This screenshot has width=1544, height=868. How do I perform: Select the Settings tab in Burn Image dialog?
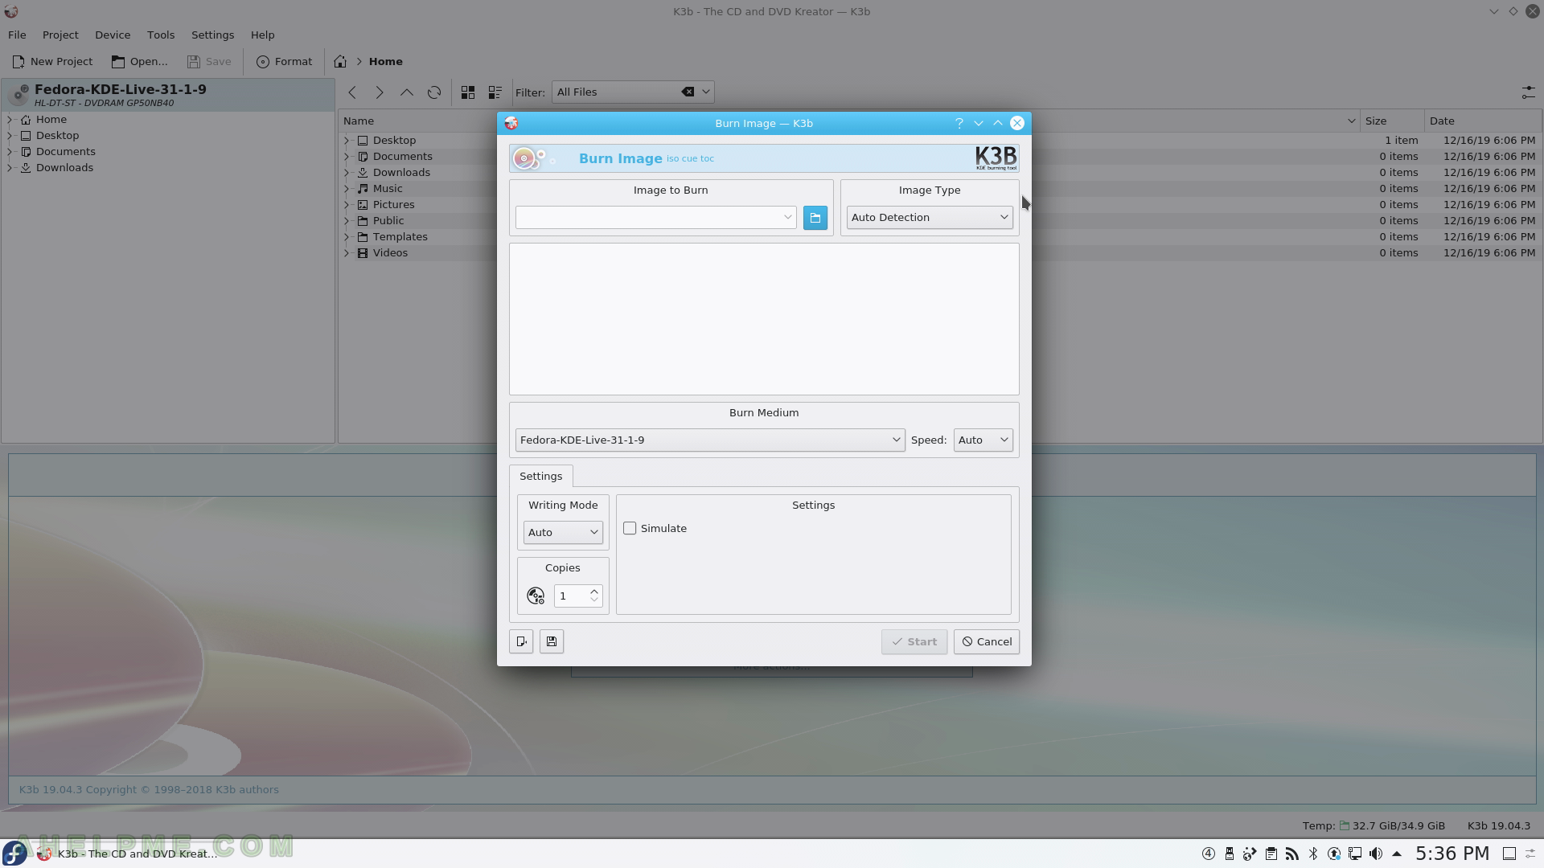540,476
